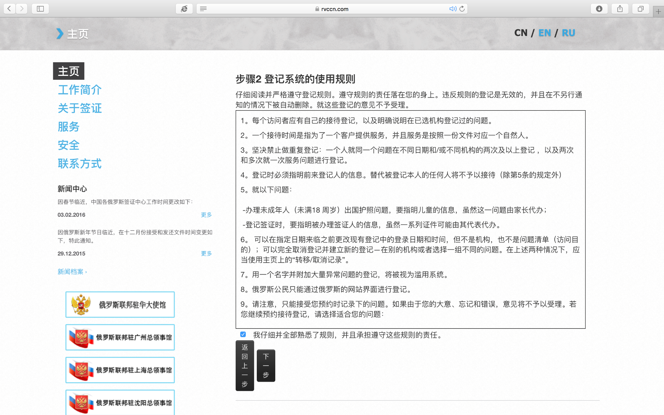Screen dimensions: 664x415
Task: Open Reader view icon in address bar
Action: (x=203, y=9)
